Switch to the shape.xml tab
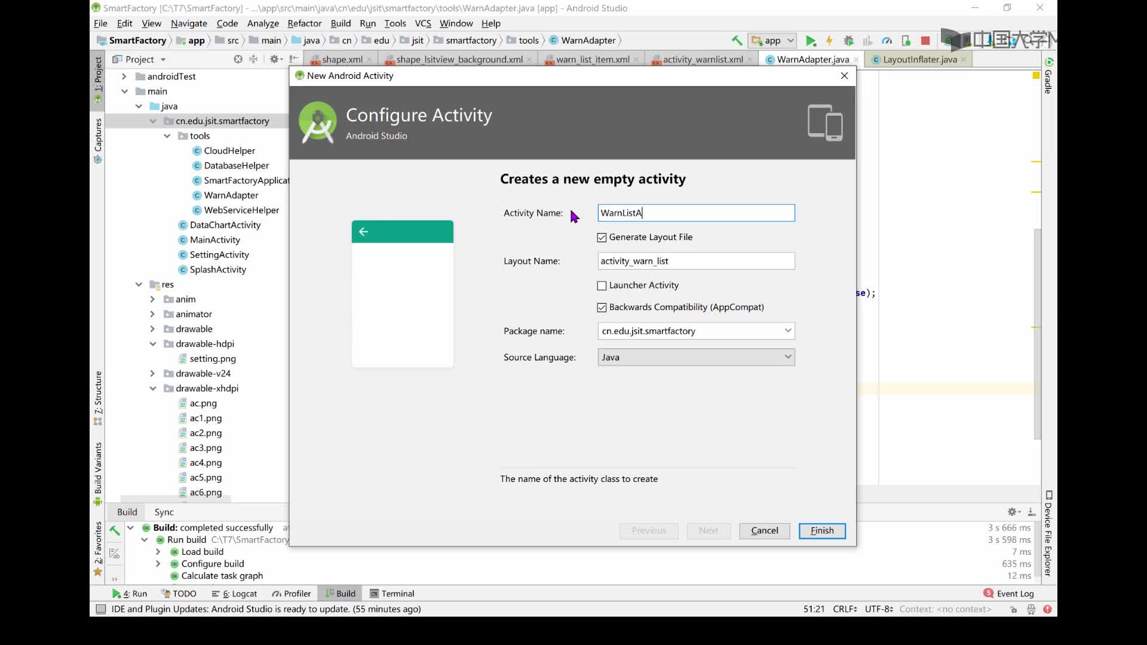 tap(341, 59)
